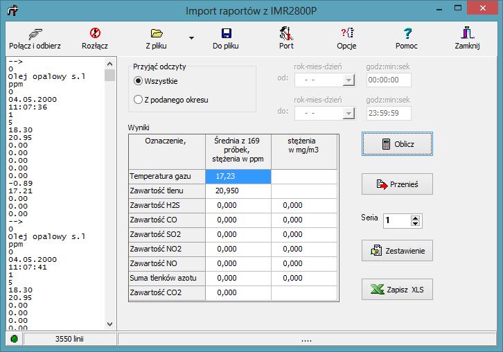Click the Suma tlenków azotu row label
The height and width of the screenshot is (352, 503).
pos(167,278)
